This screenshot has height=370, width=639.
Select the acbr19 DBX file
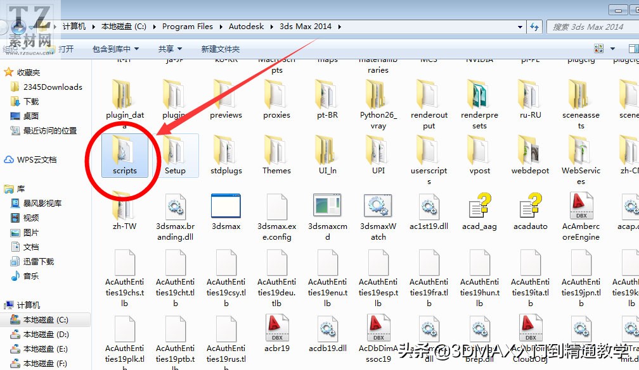pos(276,333)
